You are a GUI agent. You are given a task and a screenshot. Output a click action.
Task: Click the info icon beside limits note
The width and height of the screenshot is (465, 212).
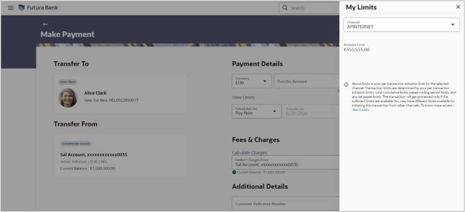click(346, 85)
